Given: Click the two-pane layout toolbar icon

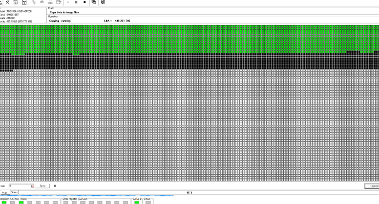Looking at the screenshot, I should (16, 2).
